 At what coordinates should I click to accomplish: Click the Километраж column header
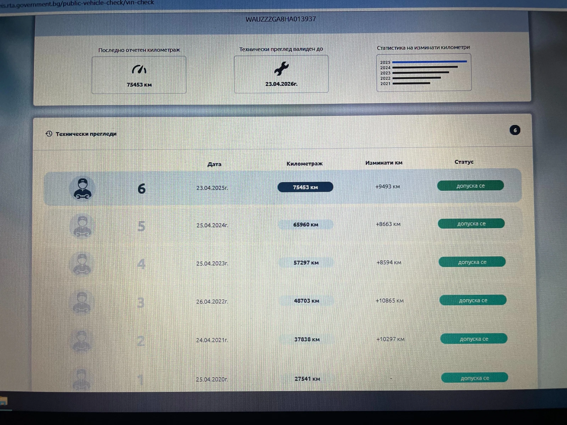click(x=304, y=164)
